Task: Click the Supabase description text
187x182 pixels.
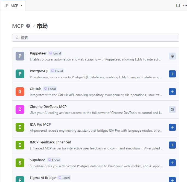Action: coord(96,166)
